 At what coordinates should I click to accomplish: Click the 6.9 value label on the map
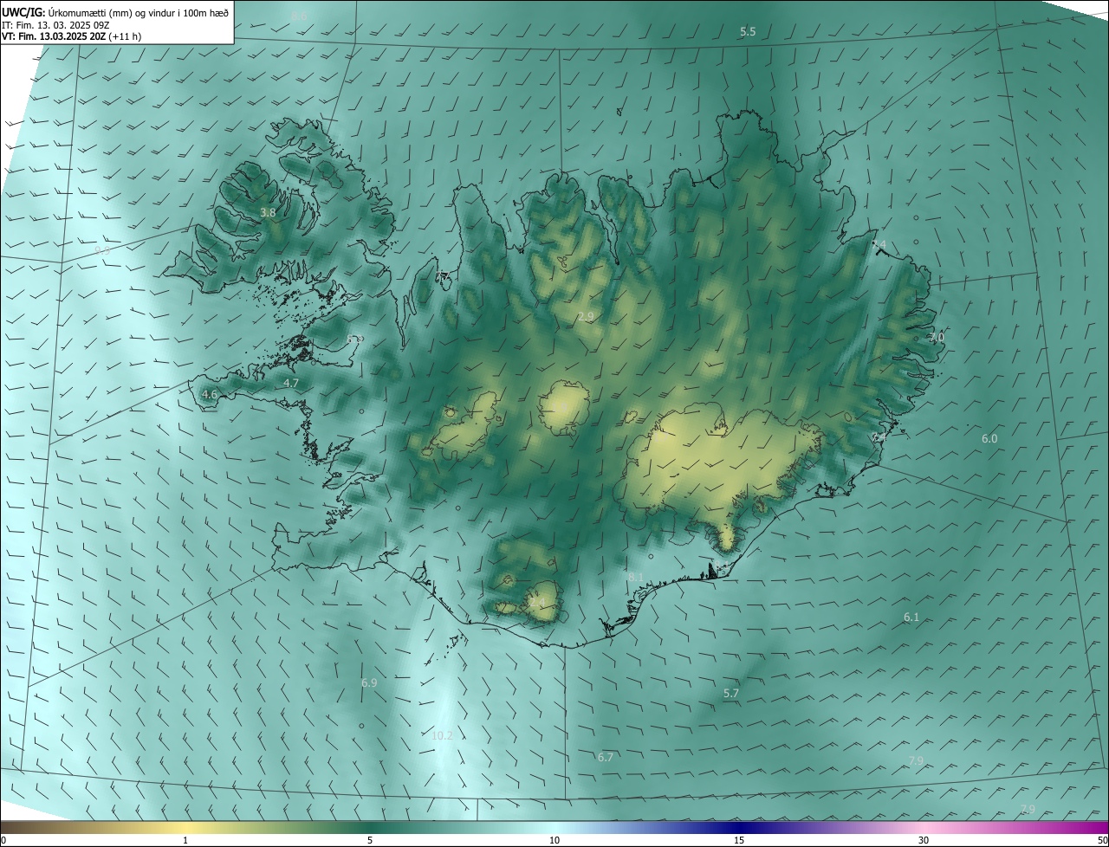point(369,683)
